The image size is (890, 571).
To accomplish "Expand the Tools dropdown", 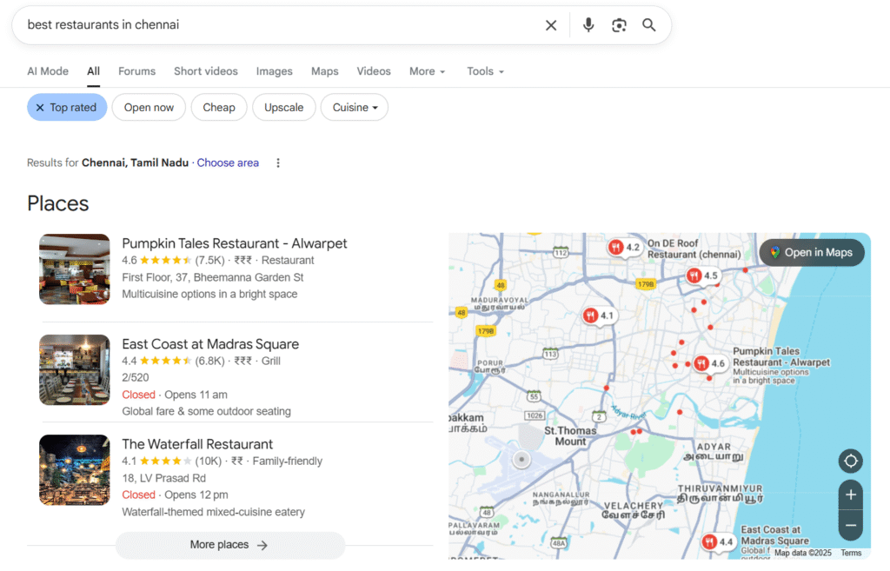I will coord(485,71).
